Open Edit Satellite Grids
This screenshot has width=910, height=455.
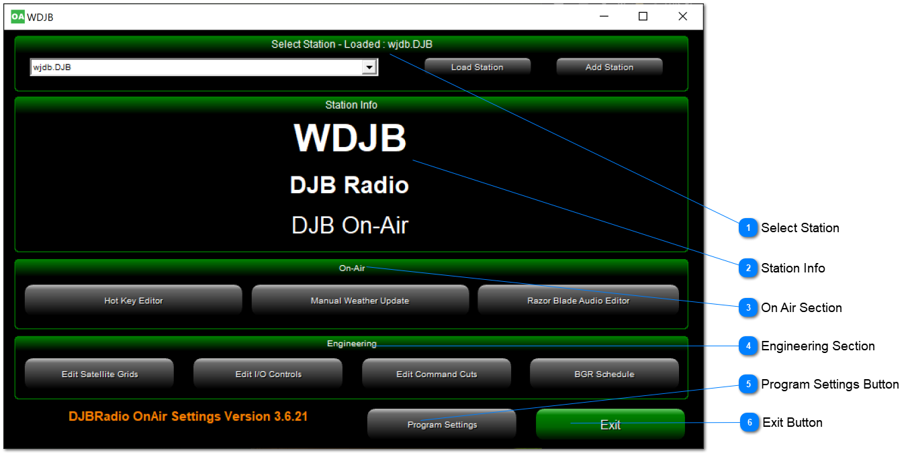pyautogui.click(x=99, y=374)
